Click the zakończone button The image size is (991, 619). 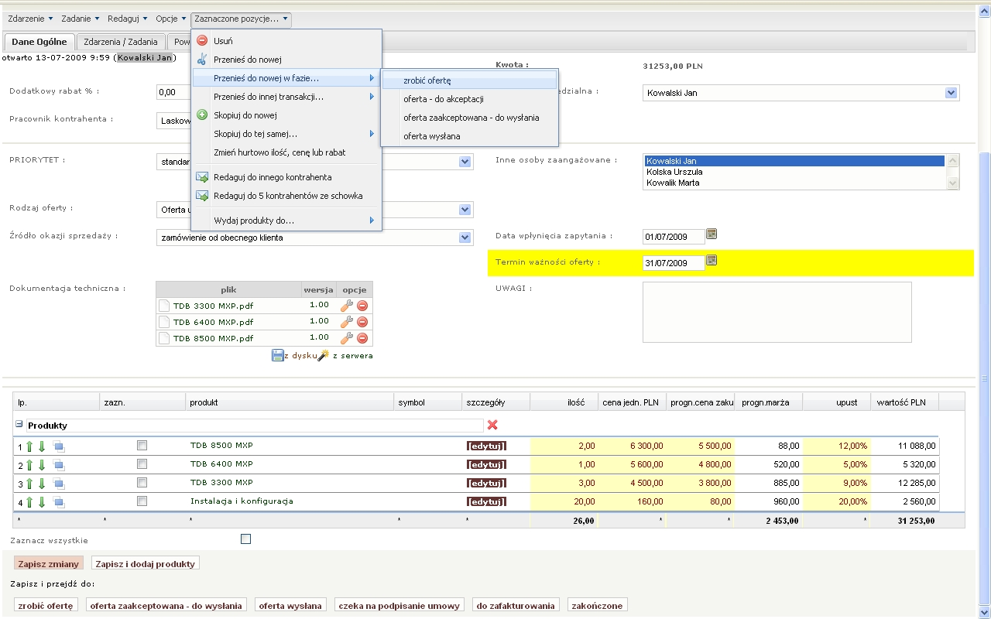[597, 605]
